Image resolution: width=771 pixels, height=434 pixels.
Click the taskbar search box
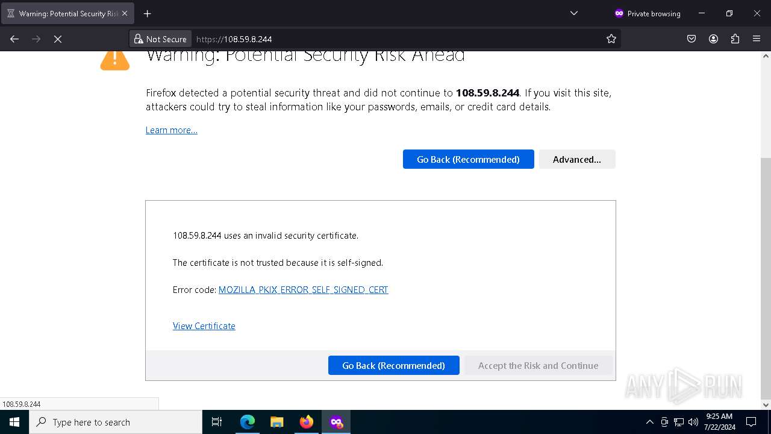(x=116, y=422)
